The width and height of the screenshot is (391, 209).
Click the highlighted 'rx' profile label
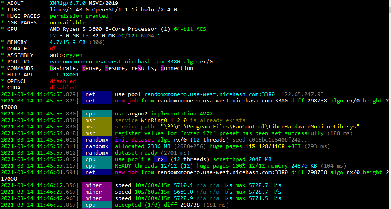[161, 159]
